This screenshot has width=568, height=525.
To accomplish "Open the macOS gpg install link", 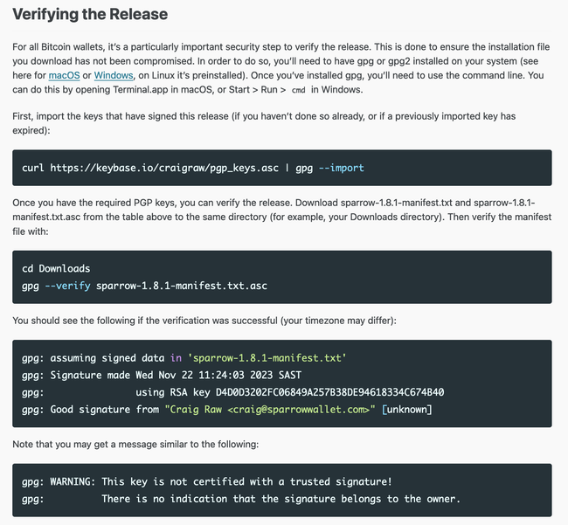I will tap(64, 75).
